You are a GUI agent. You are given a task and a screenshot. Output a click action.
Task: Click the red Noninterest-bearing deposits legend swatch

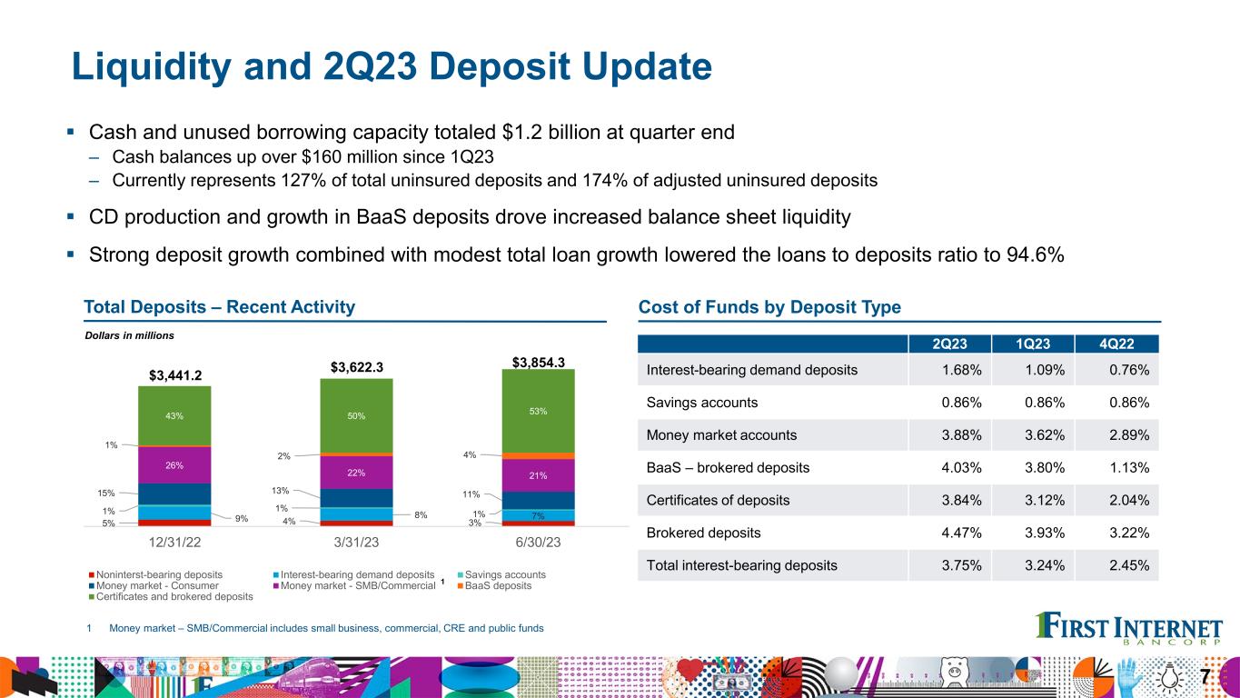click(x=91, y=575)
